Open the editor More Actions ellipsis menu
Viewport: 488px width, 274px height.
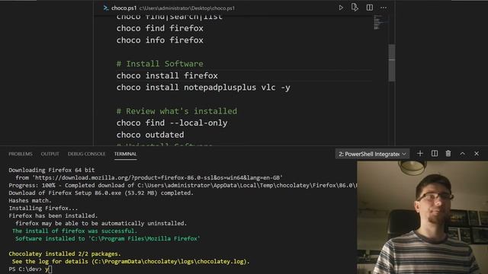pos(384,8)
